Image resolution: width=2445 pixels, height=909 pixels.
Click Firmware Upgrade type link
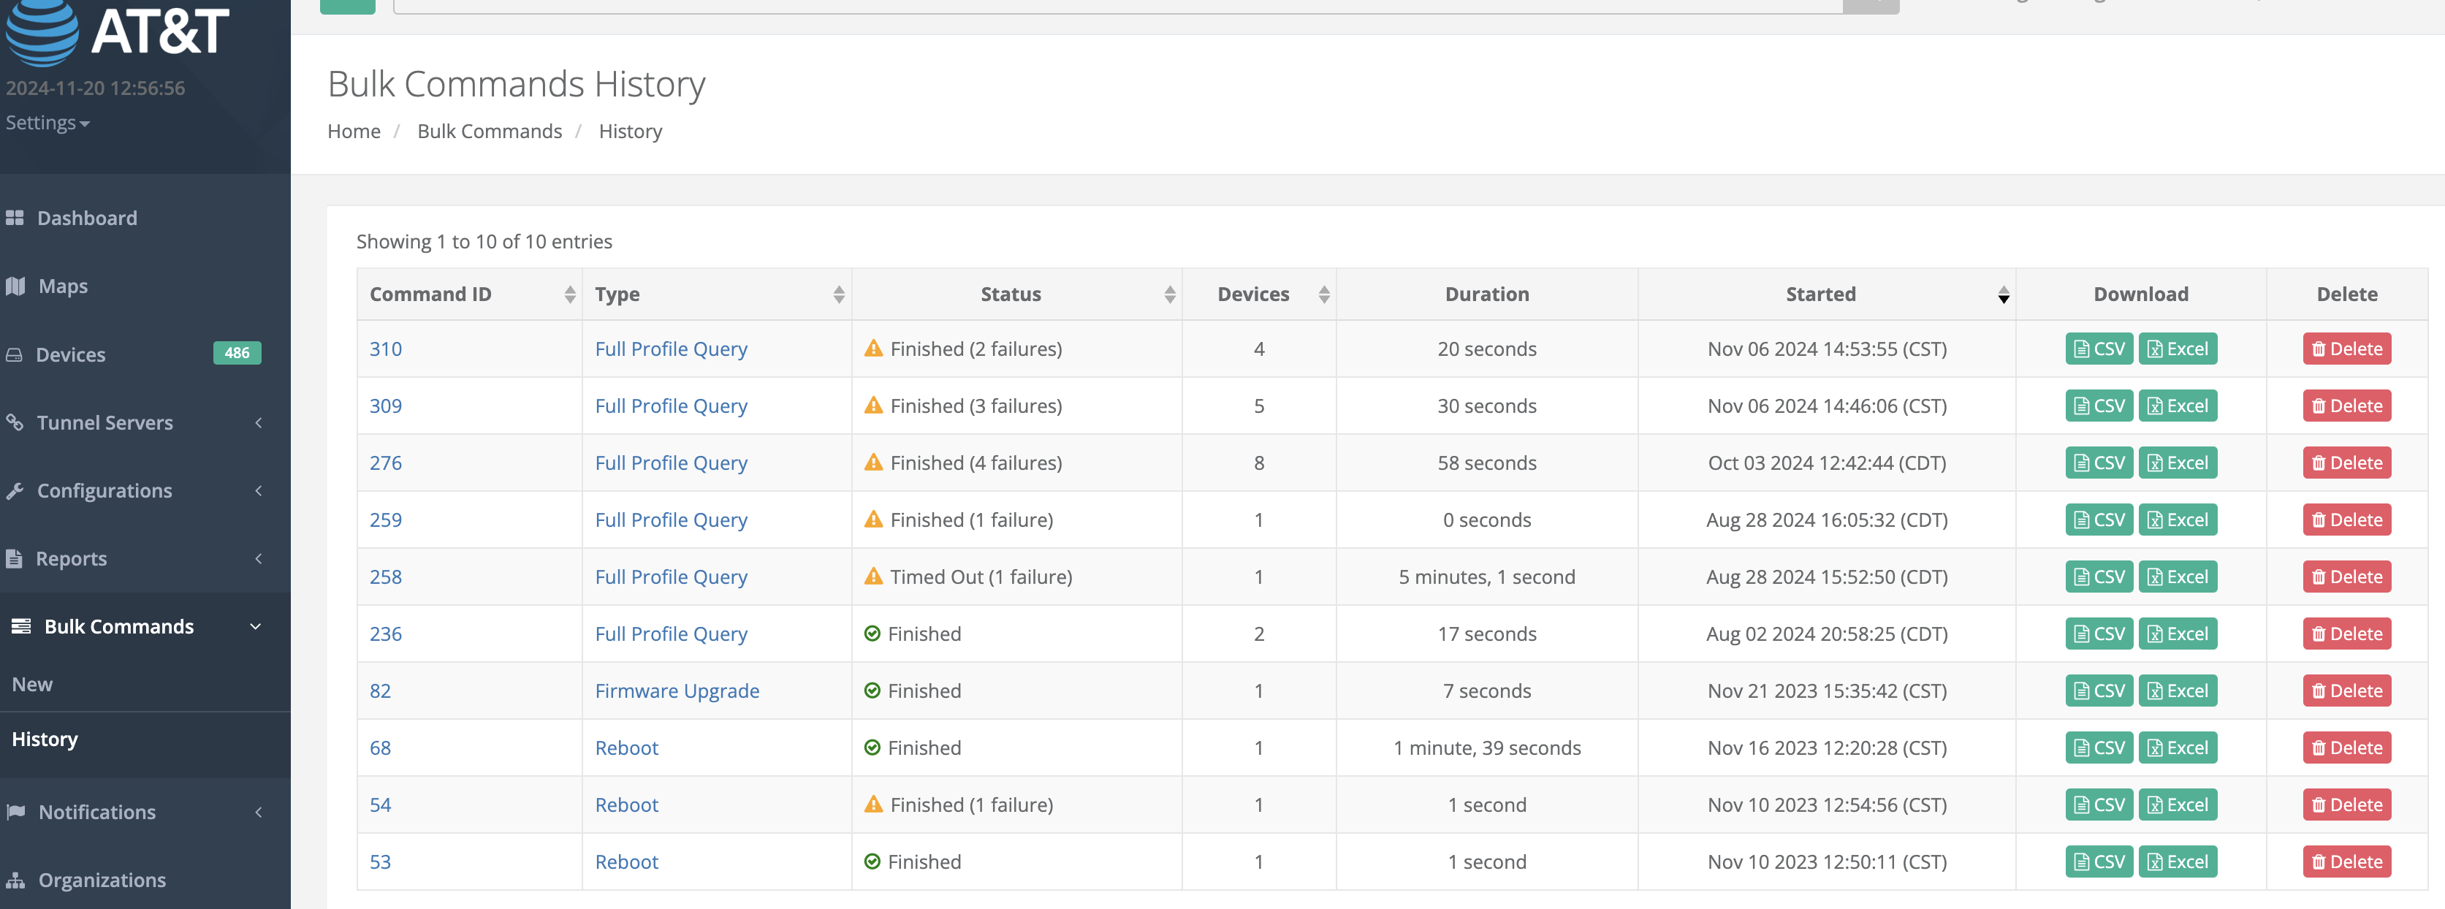tap(677, 692)
